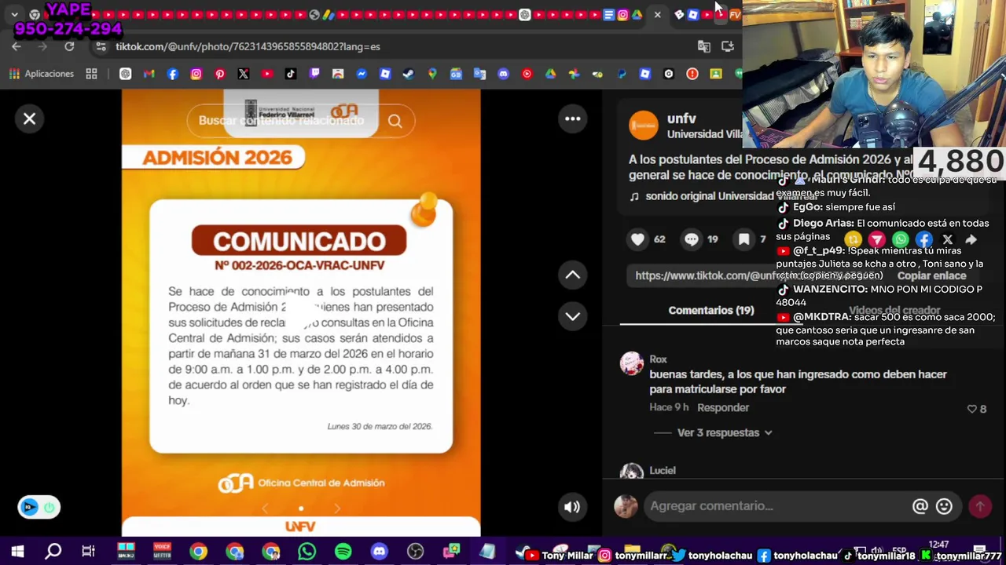Expand Ver 3 respuestas replies

pyautogui.click(x=725, y=433)
